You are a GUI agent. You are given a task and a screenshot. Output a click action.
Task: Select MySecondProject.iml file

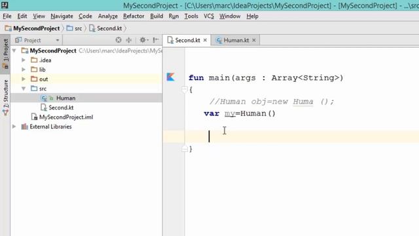point(66,117)
